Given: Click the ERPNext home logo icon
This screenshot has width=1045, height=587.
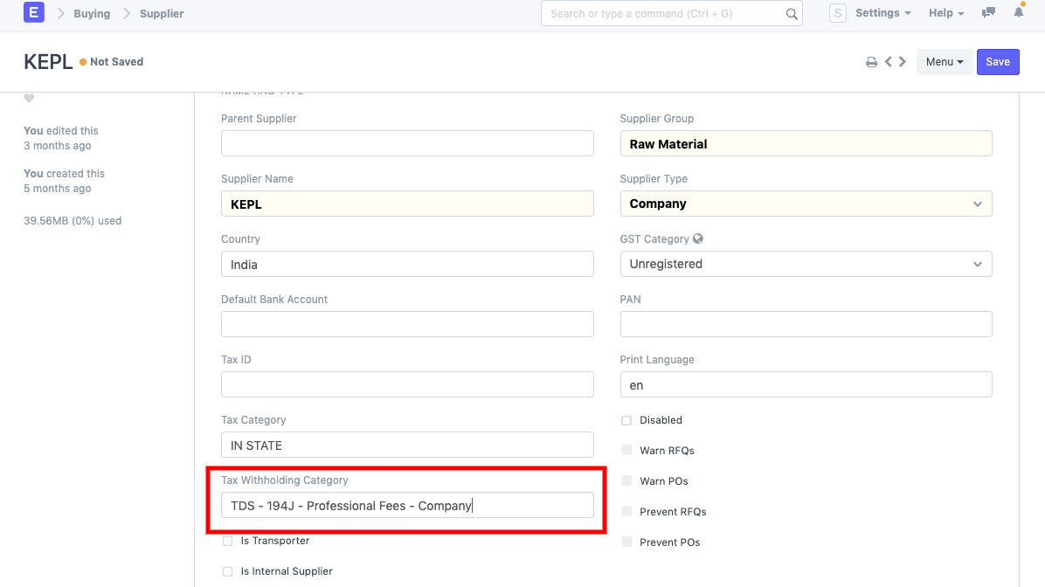Looking at the screenshot, I should point(33,13).
